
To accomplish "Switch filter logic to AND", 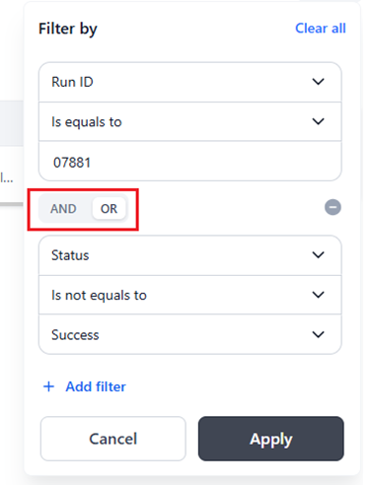I will point(63,209).
